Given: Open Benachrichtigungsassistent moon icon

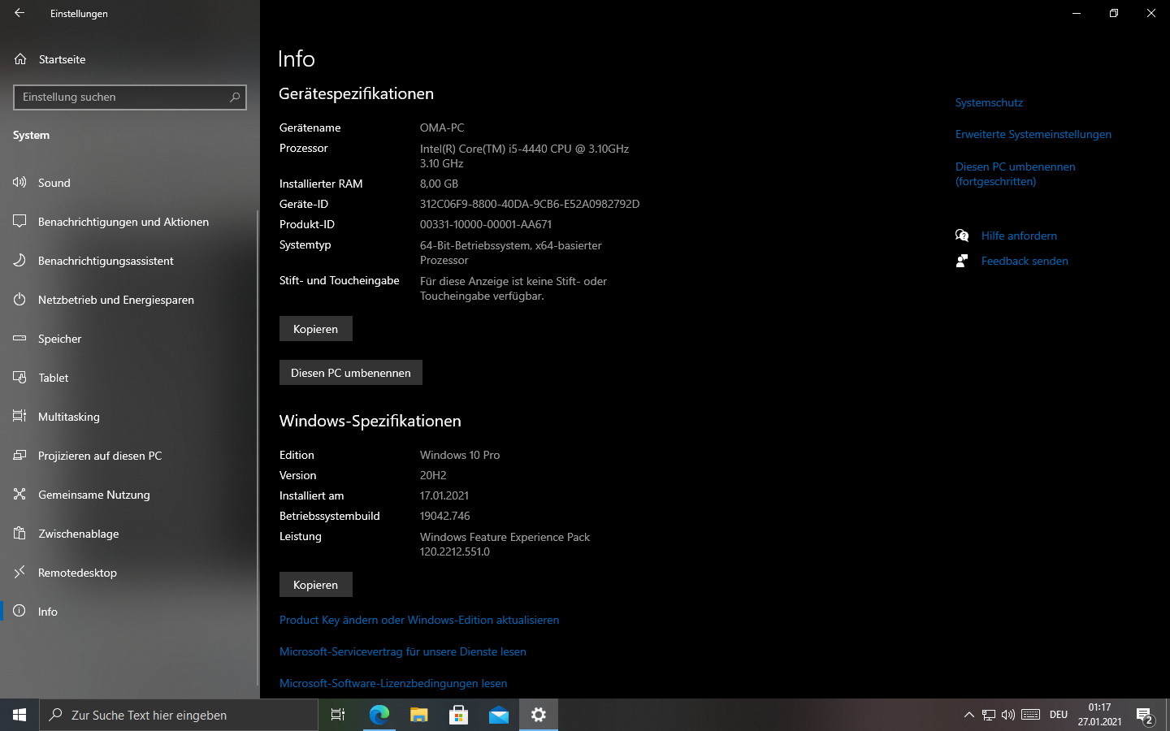Looking at the screenshot, I should pyautogui.click(x=19, y=261).
